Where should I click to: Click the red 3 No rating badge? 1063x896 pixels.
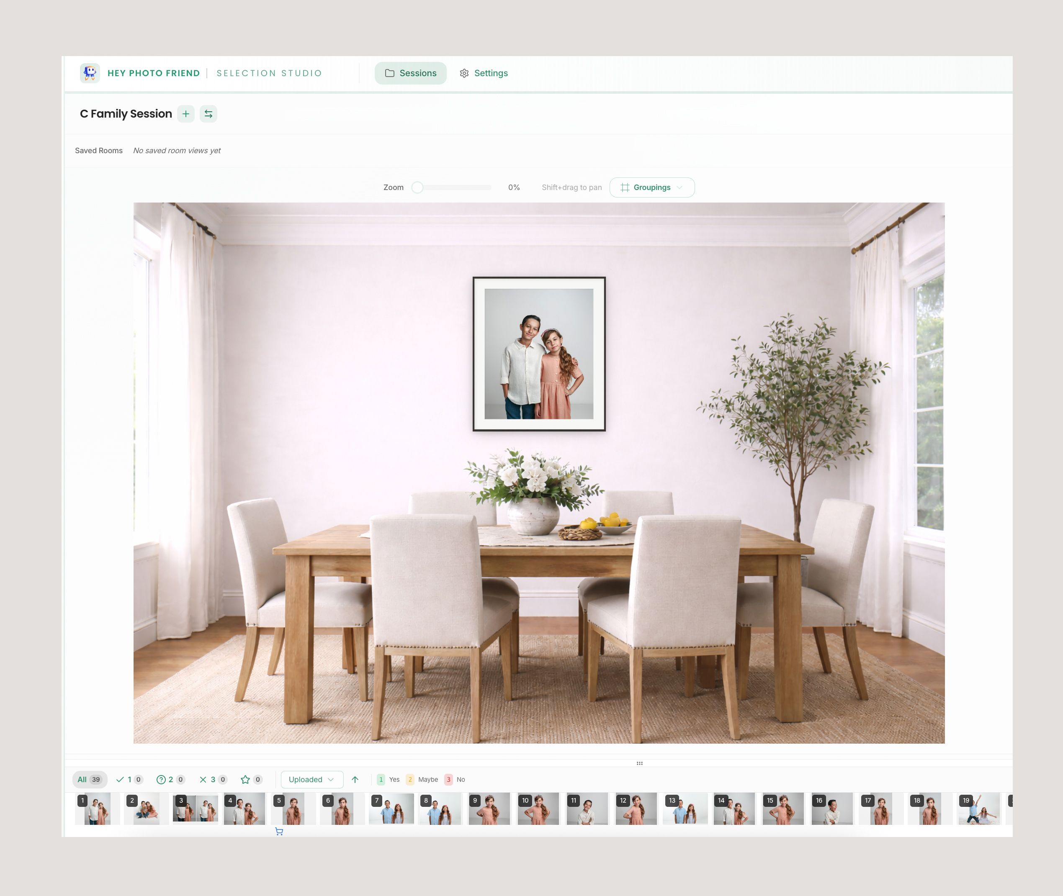[448, 779]
